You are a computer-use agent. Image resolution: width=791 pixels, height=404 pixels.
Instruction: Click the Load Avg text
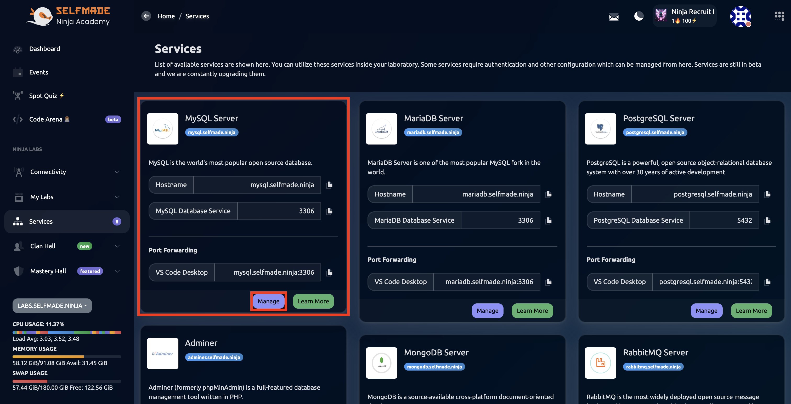tap(46, 339)
